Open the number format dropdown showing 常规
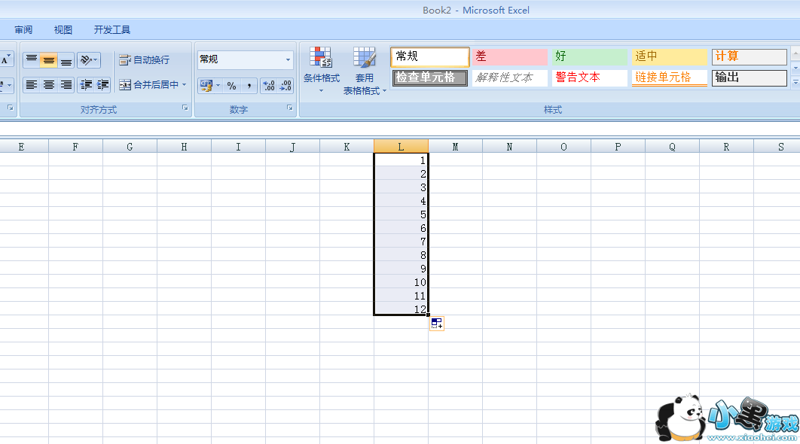 click(288, 59)
